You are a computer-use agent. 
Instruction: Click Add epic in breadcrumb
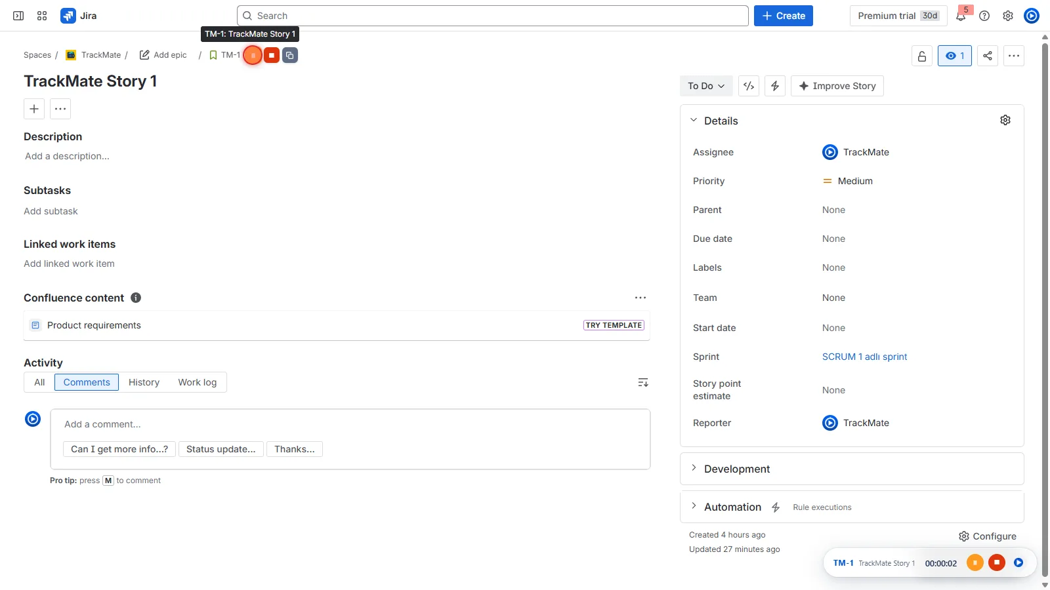tap(163, 55)
